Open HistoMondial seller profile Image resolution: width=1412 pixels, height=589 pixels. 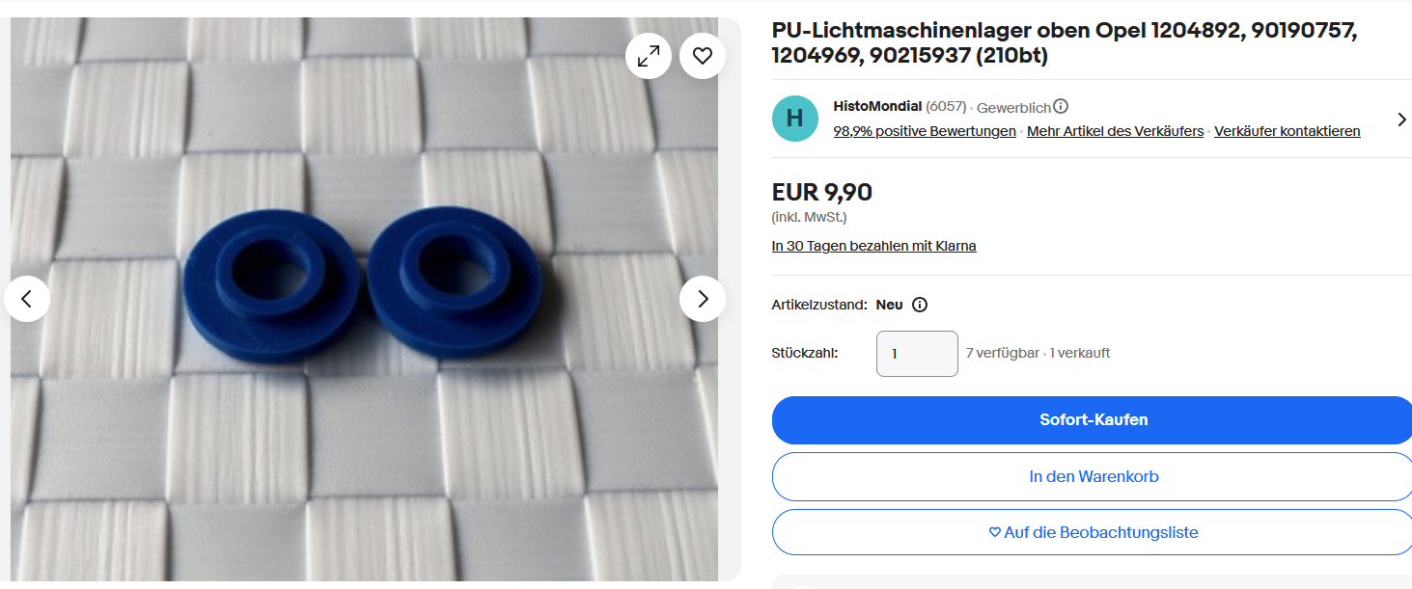click(x=877, y=106)
